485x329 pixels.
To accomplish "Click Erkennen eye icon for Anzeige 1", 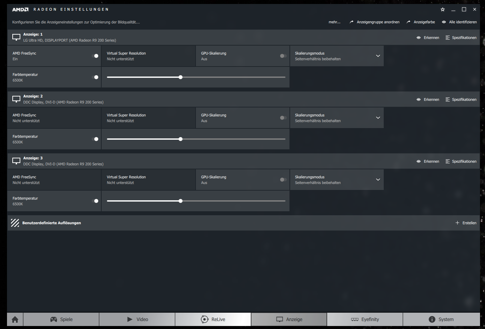I will [x=419, y=38].
